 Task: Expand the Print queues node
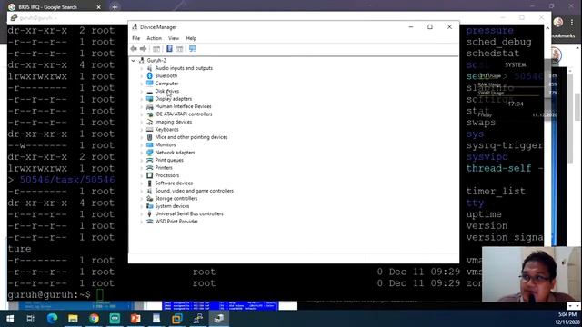[x=142, y=160]
